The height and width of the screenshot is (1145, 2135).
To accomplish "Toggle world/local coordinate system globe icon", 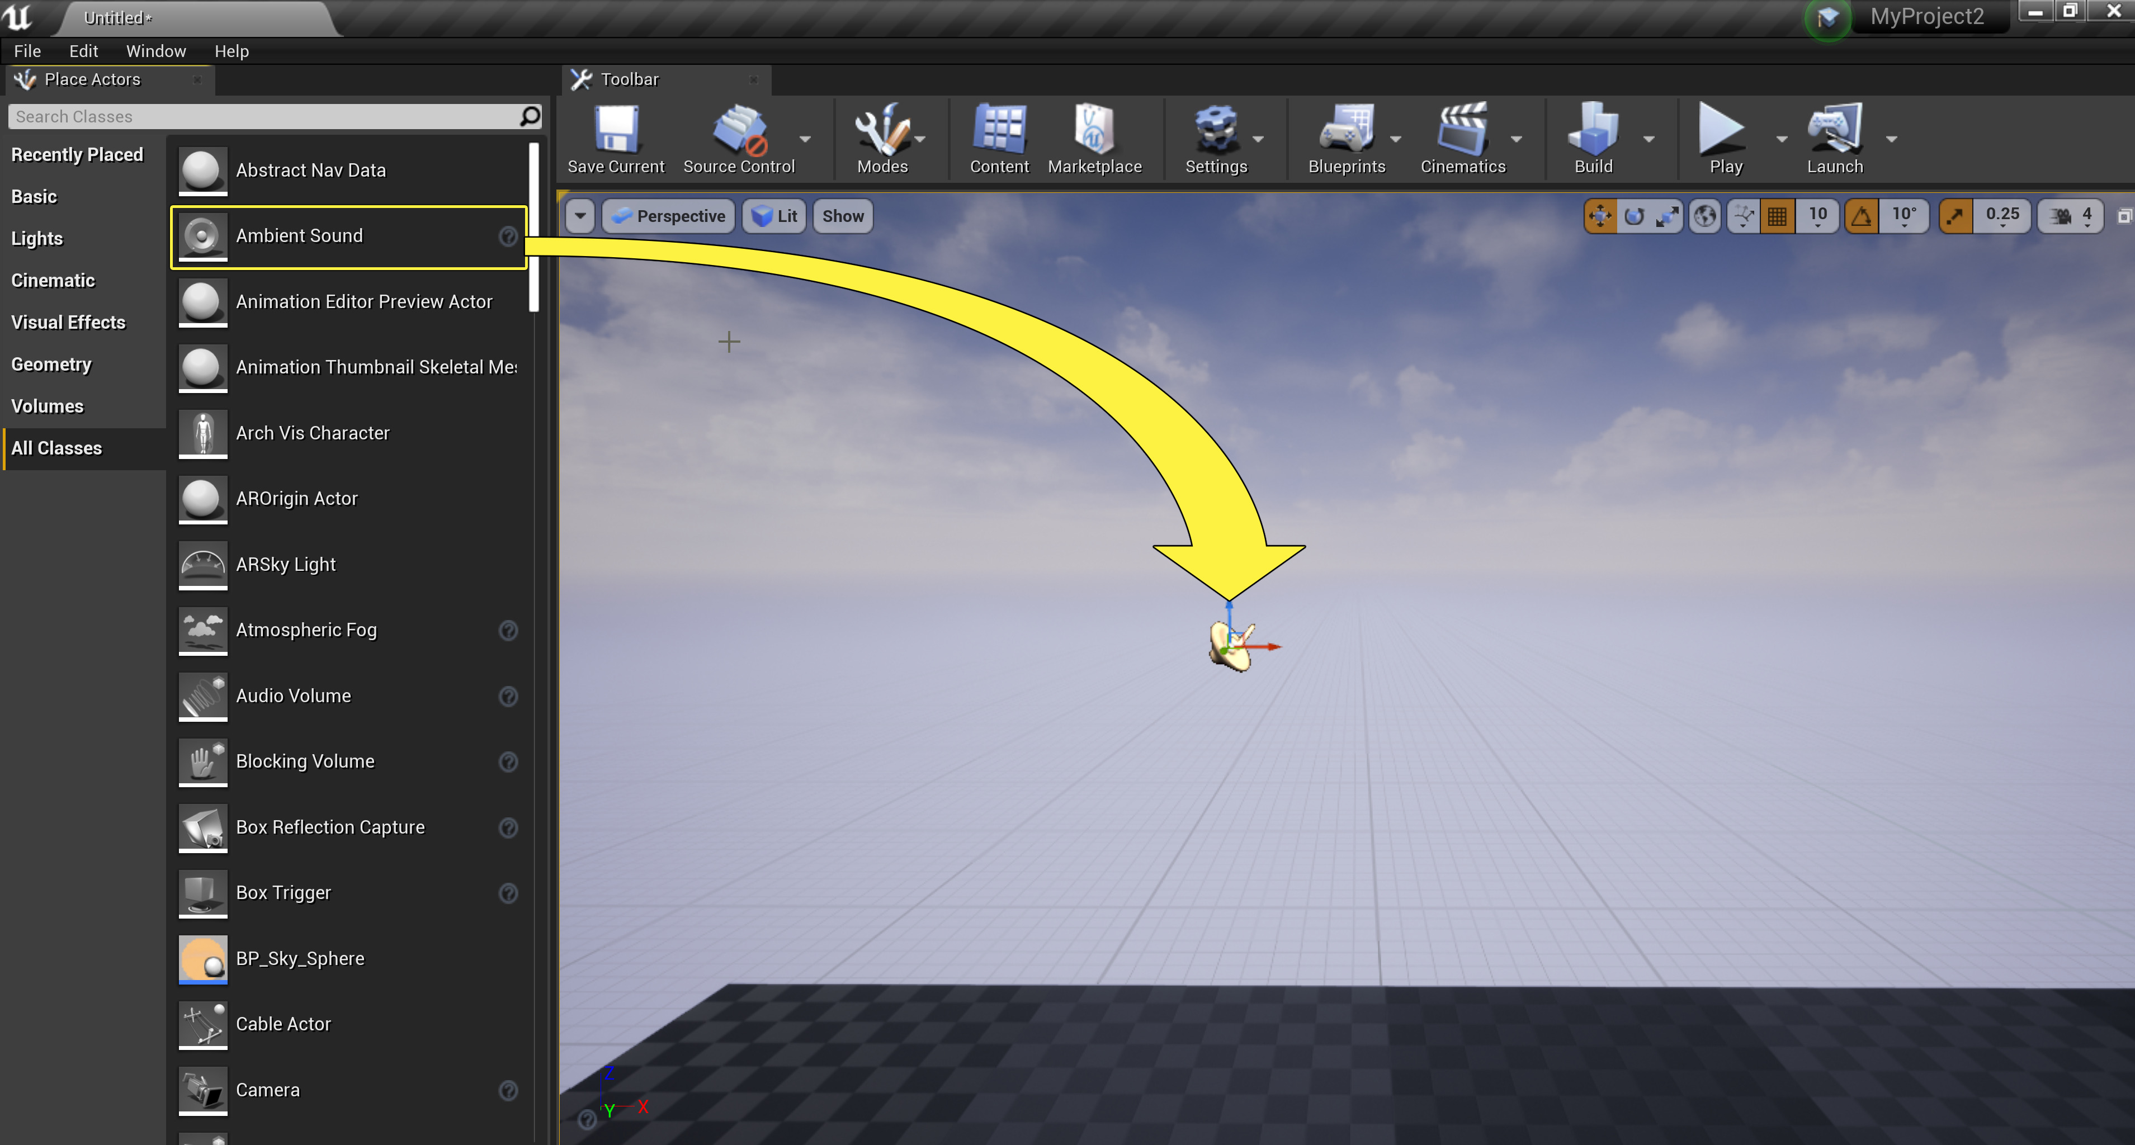I will coord(1705,216).
